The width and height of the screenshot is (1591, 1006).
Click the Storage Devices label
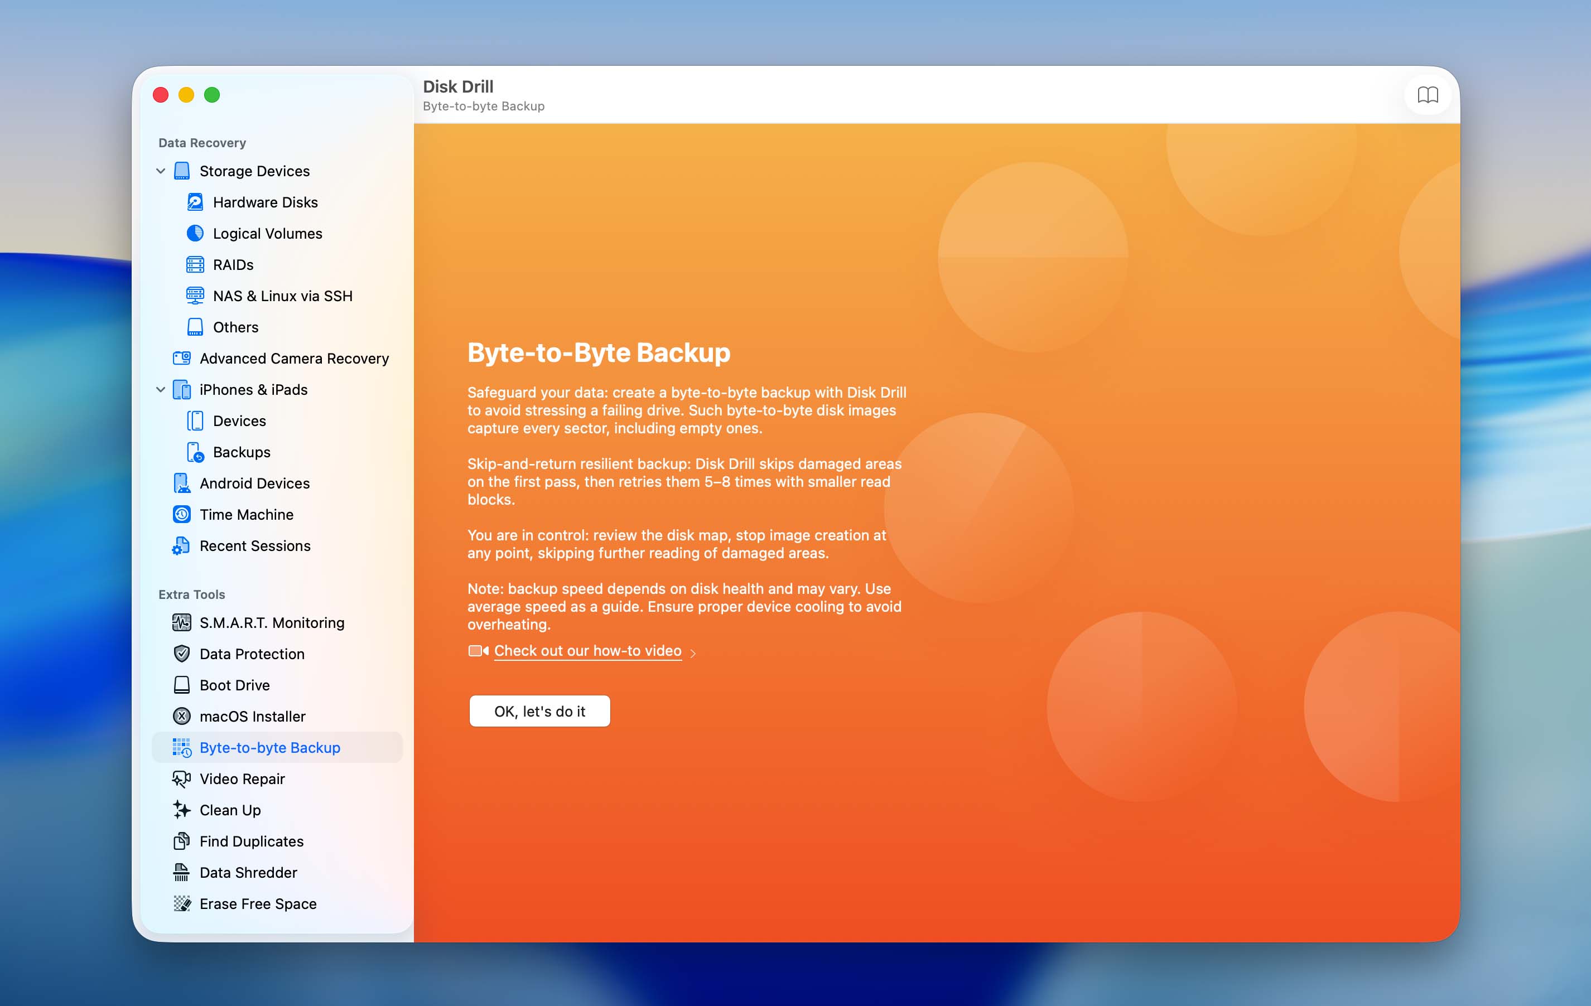click(254, 171)
